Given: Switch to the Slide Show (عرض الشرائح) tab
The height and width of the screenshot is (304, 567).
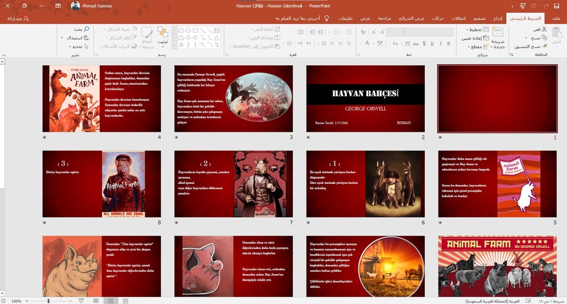Looking at the screenshot, I should [x=411, y=18].
